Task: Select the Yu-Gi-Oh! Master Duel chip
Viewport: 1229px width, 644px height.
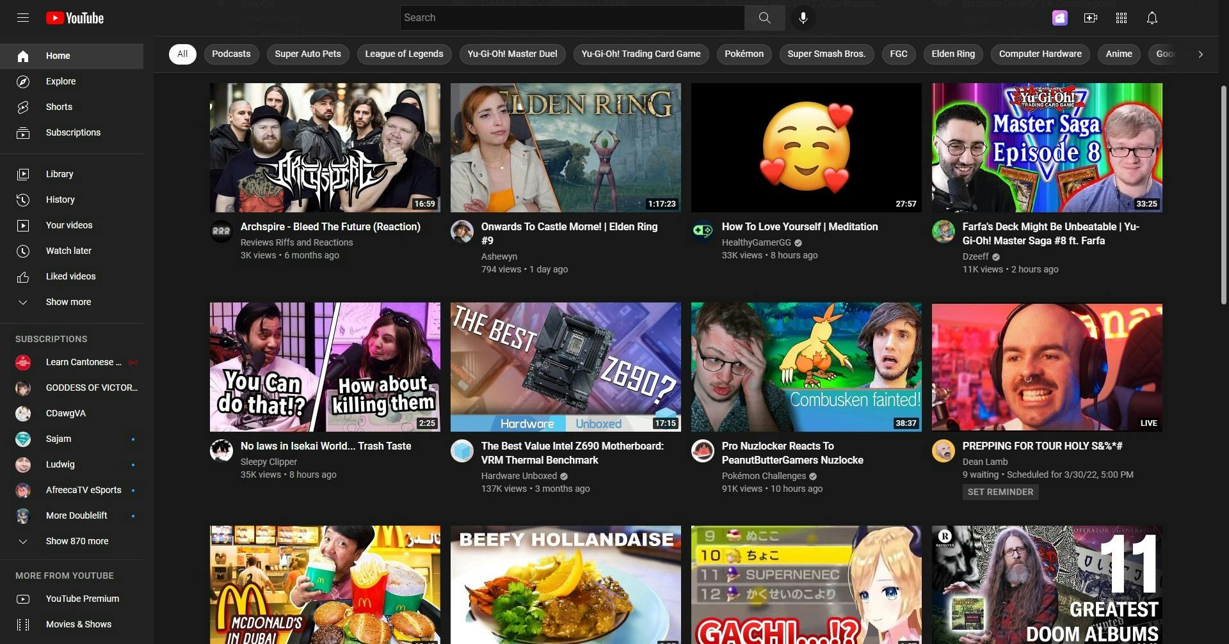Action: pyautogui.click(x=512, y=54)
